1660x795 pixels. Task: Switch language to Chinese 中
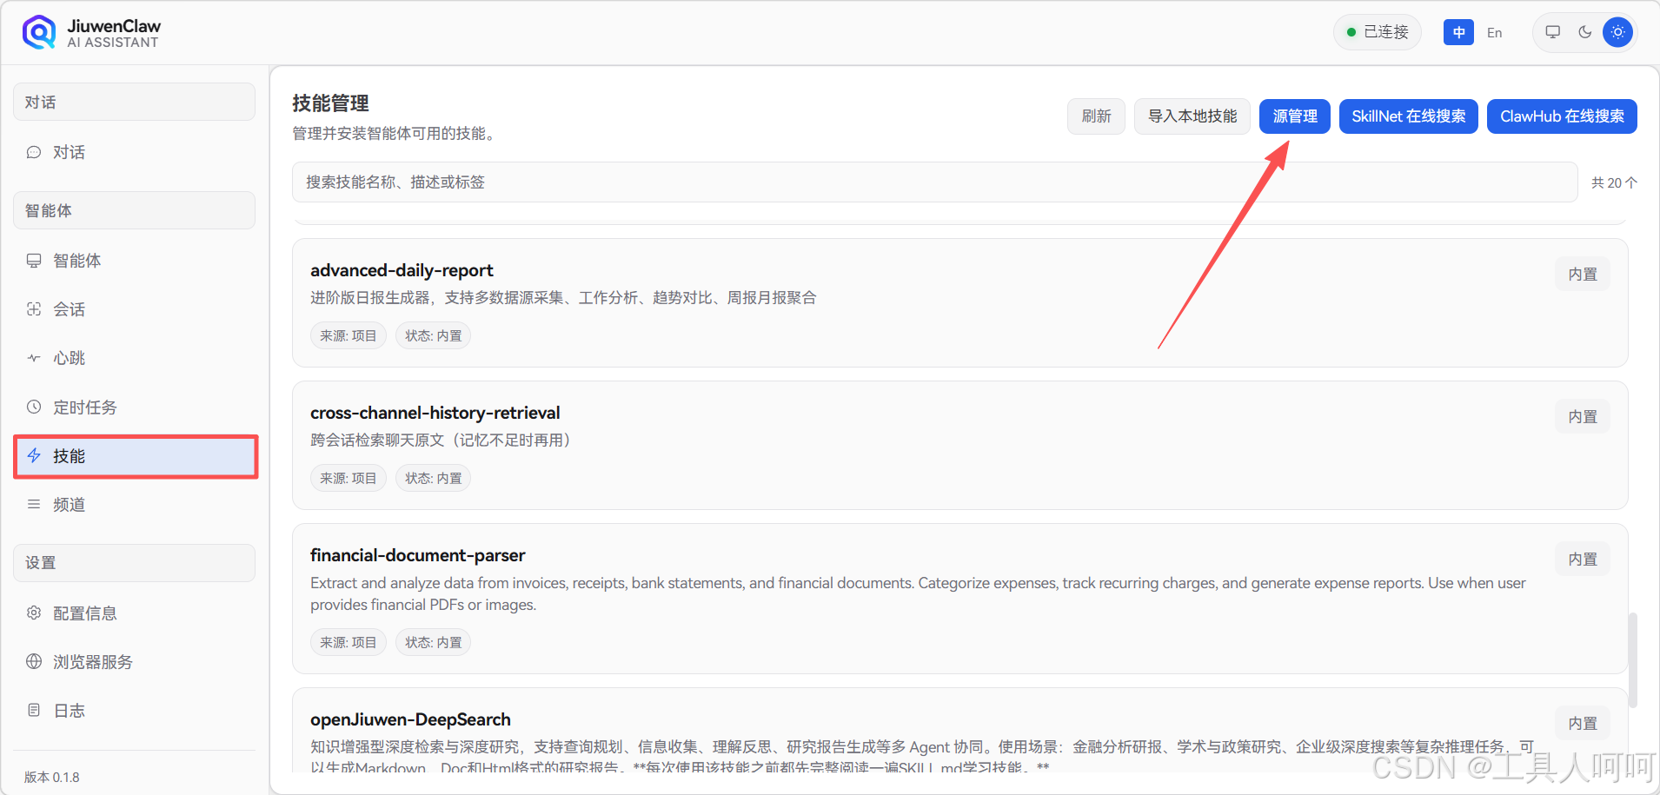click(x=1458, y=32)
